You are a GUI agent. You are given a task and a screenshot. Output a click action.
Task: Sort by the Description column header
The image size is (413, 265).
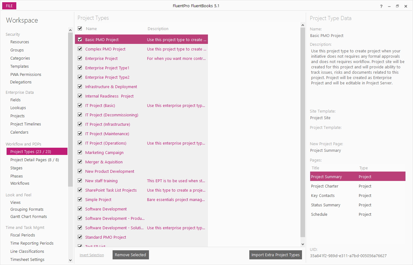[x=158, y=29]
